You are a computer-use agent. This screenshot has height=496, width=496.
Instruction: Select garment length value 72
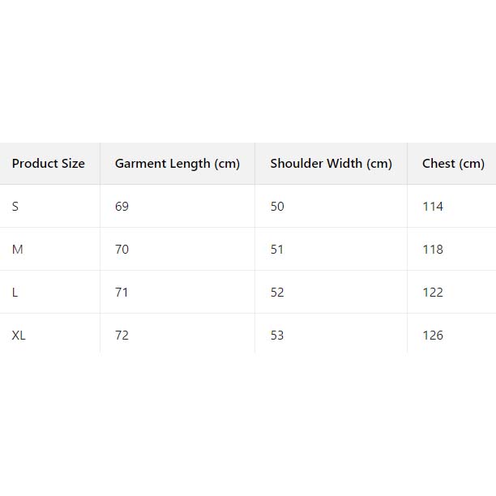[122, 336]
